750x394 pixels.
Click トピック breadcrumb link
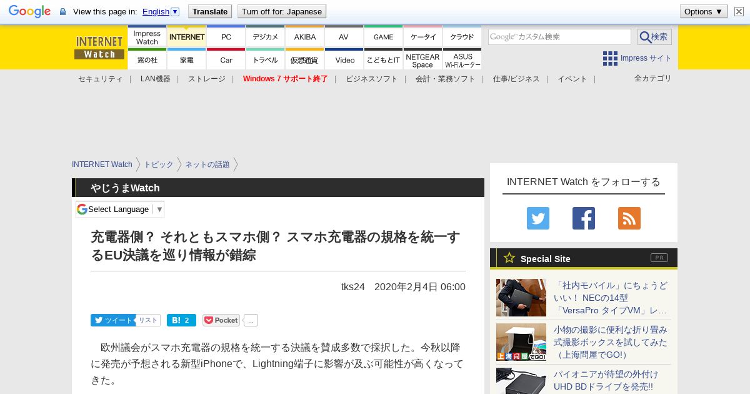159,164
